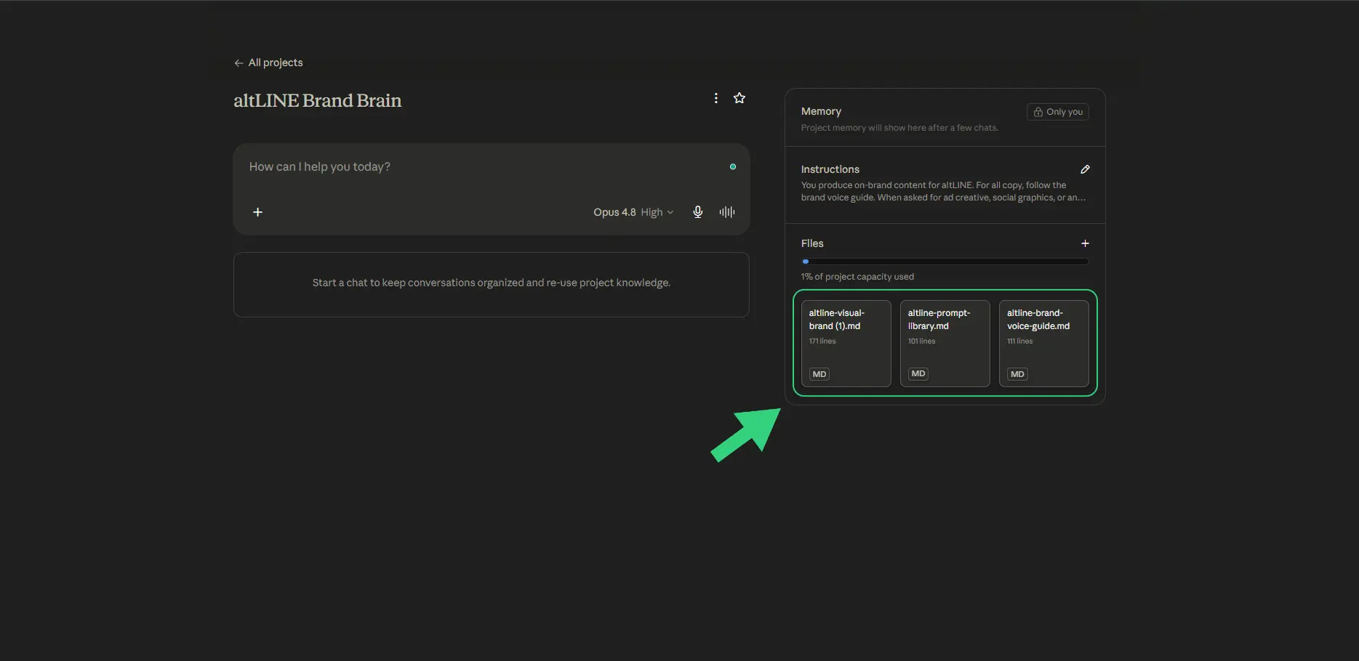Viewport: 1359px width, 661px height.
Task: Click the altLINE Brand Brain project title
Action: tap(317, 100)
